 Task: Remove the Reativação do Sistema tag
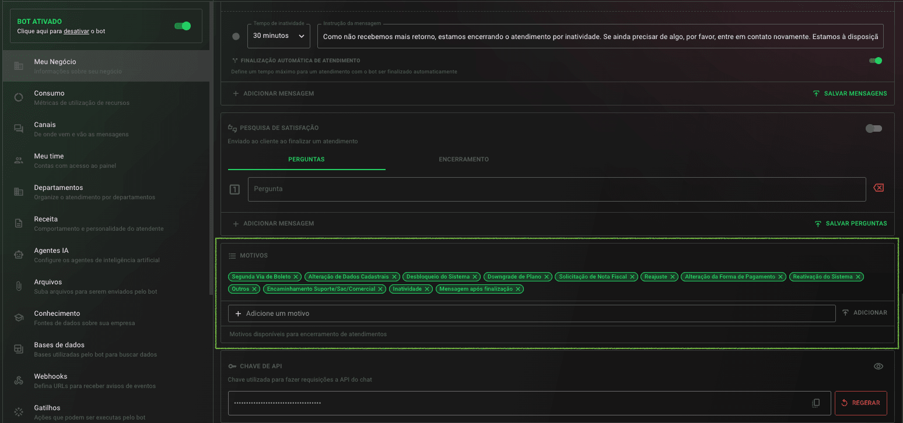click(x=858, y=277)
